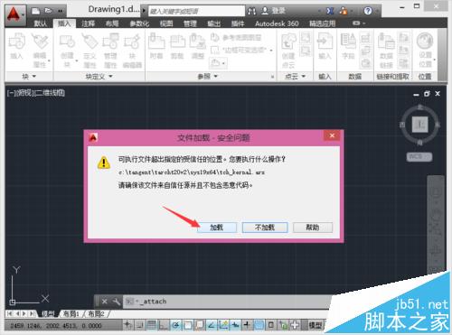Close the 文件加载 - 安全问题 dialog
Viewport: 452px width, 335px height.
click(x=332, y=135)
